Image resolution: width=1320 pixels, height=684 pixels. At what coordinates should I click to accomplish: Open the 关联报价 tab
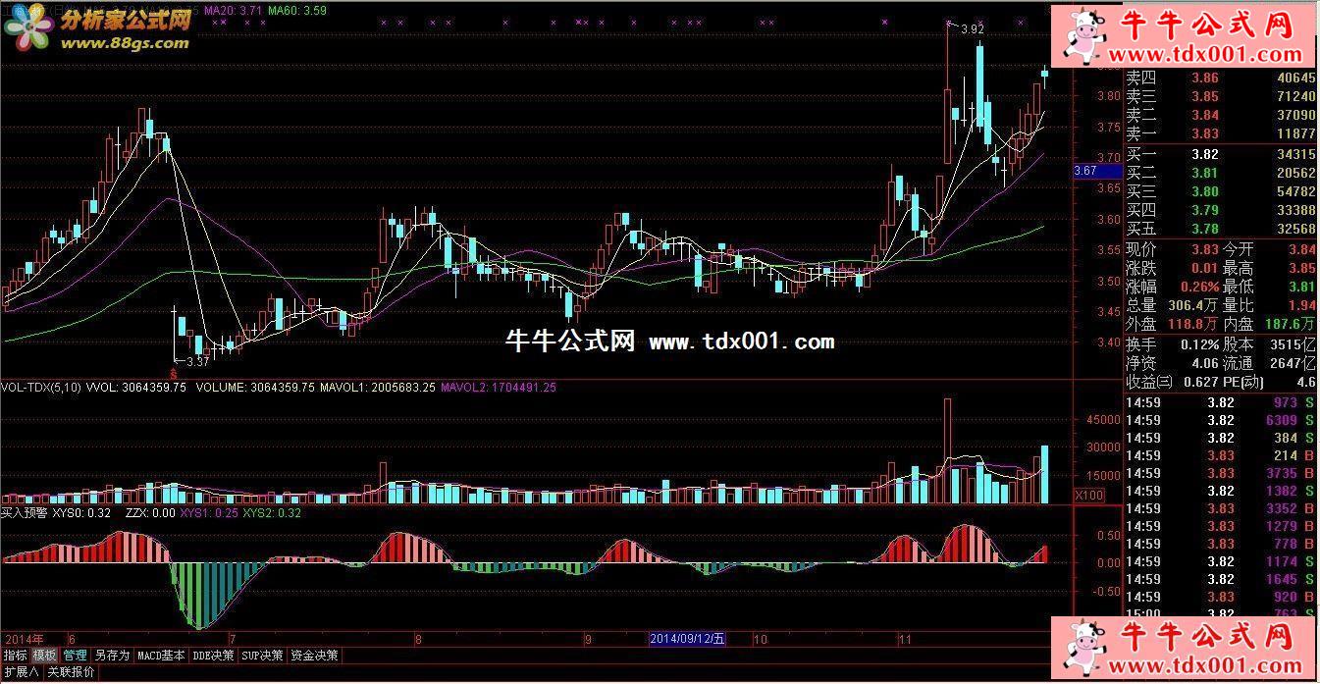click(x=72, y=672)
